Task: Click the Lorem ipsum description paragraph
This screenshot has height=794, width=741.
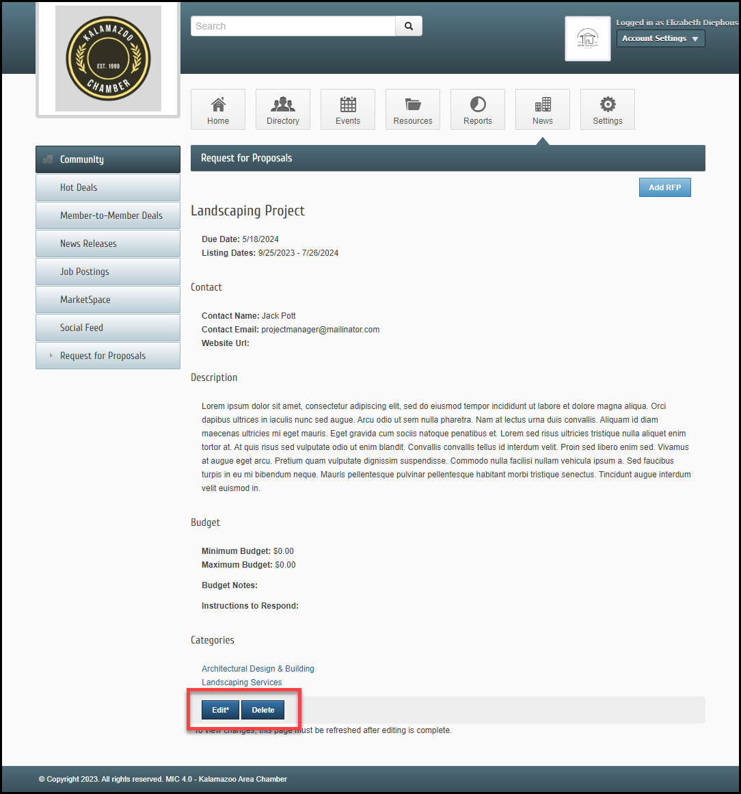Action: tap(446, 447)
